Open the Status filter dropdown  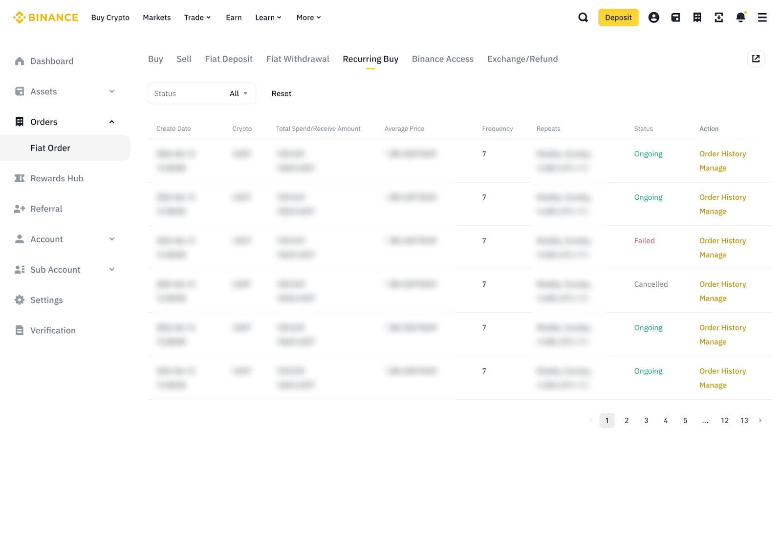tap(202, 93)
